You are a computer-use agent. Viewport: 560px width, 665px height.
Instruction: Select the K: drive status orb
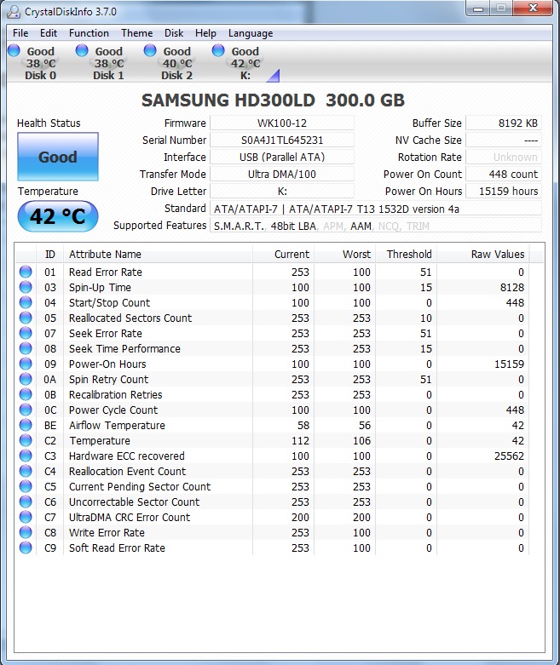[x=218, y=50]
